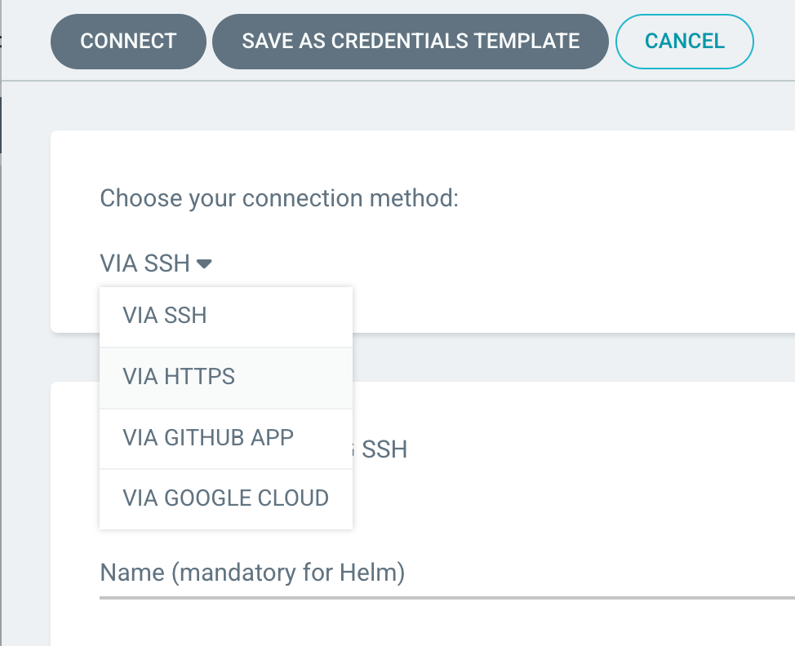Click the 'Choose your connection method:' label
This screenshot has height=646, width=795.
[279, 198]
